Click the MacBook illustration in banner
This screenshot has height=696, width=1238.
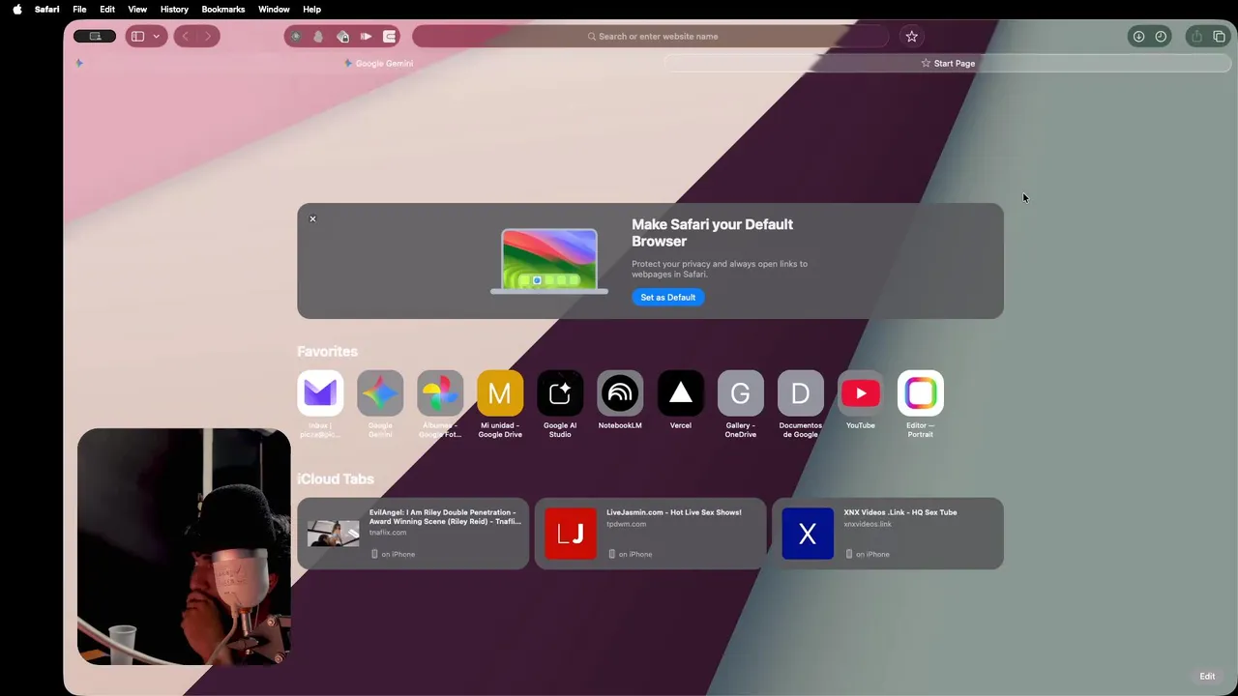pyautogui.click(x=549, y=261)
